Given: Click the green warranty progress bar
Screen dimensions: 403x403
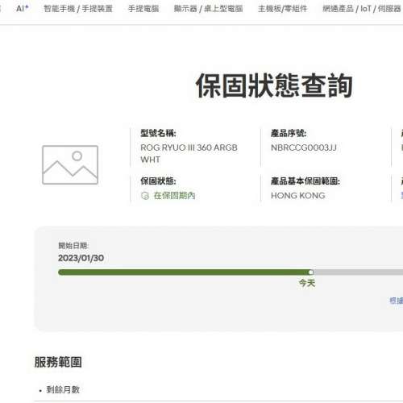Looking at the screenshot, I should (185, 272).
